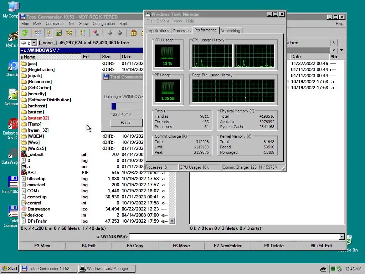Click the F7 NewFolder button
The height and width of the screenshot is (274, 365).
pyautogui.click(x=228, y=246)
